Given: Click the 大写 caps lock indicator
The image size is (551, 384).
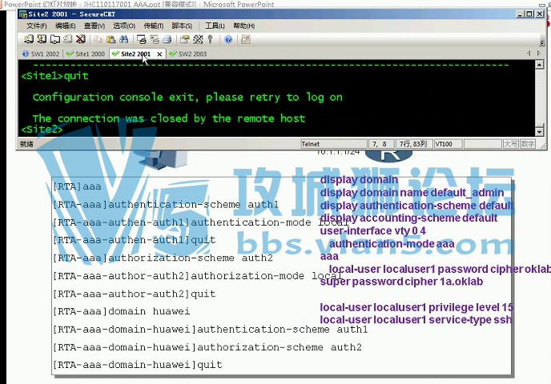Looking at the screenshot, I should pos(511,144).
